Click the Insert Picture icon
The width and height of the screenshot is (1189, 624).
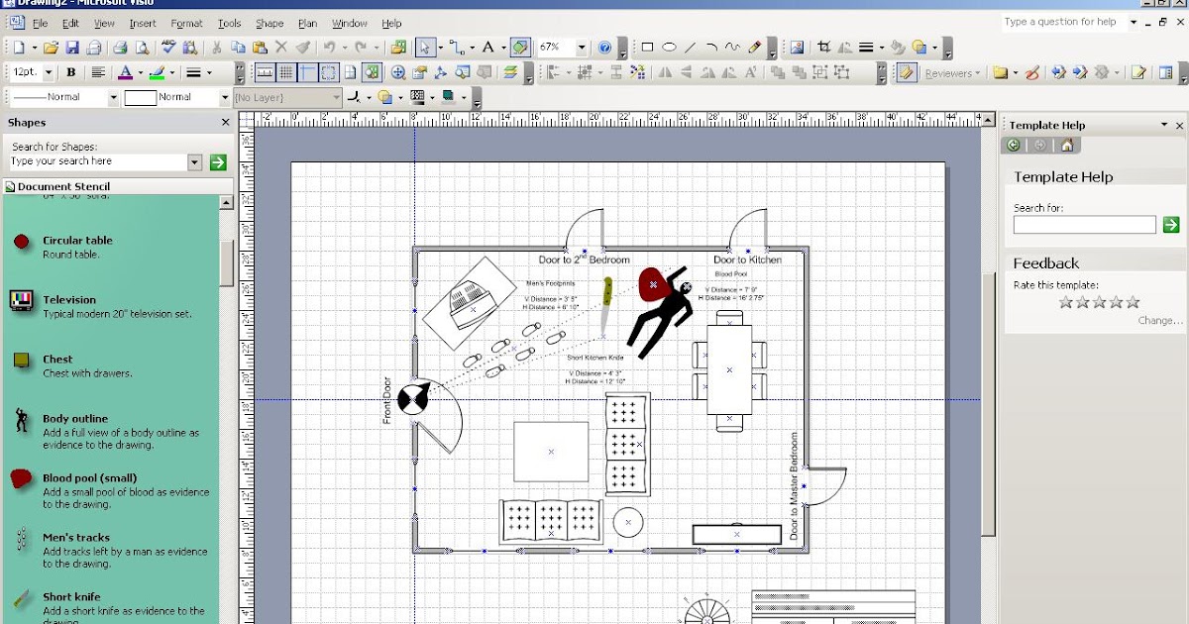coord(797,47)
